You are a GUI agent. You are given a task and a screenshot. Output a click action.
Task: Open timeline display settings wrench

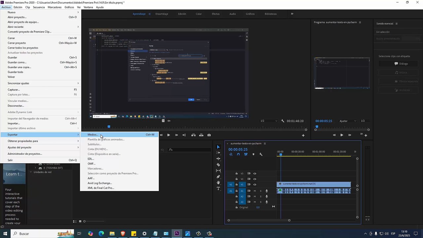(x=261, y=154)
